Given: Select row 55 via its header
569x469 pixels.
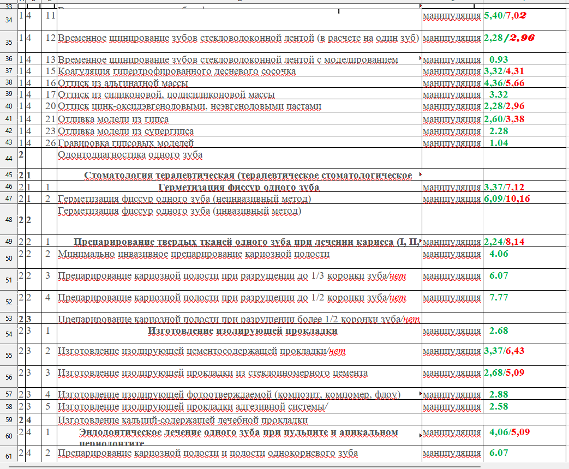Looking at the screenshot, I should 8,354.
